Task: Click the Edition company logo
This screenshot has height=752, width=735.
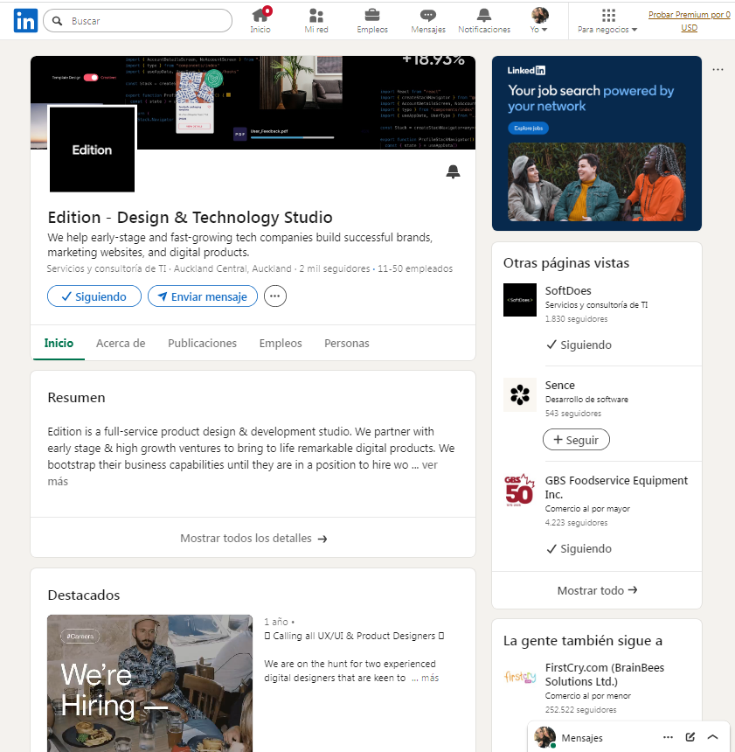Action: click(x=92, y=150)
